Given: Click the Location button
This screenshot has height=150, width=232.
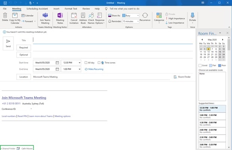Looking at the screenshot, I should [x=24, y=77].
